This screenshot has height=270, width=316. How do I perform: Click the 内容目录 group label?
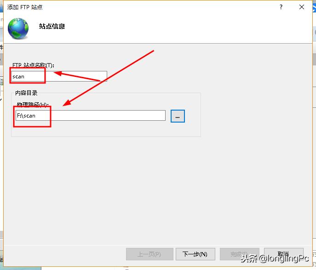(26, 93)
